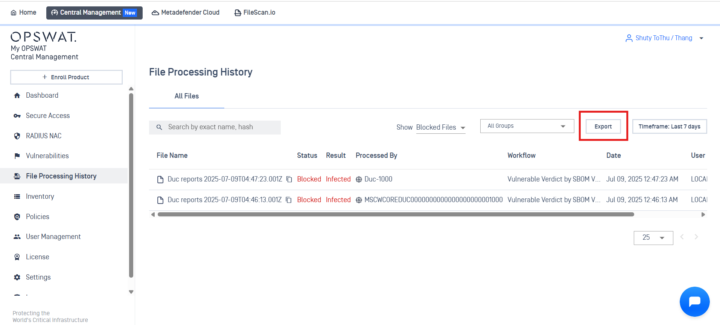Click the chip icon beside Duc-1000

click(x=359, y=180)
